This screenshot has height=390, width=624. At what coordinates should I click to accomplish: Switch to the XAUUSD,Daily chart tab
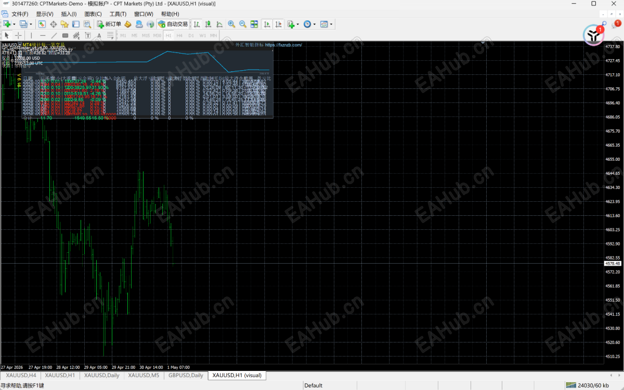102,375
